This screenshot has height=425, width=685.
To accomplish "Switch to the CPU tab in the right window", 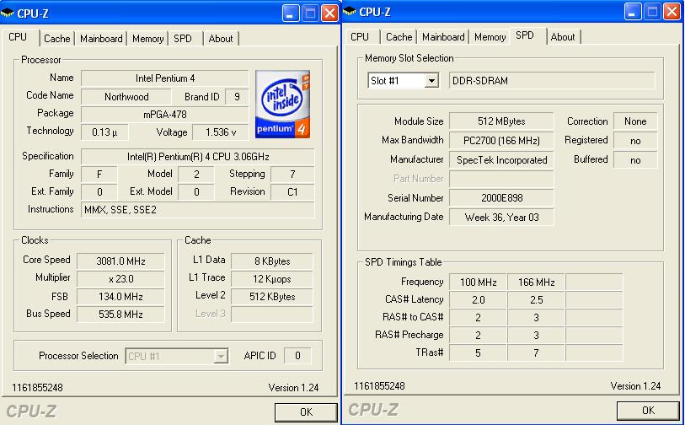I will pos(360,37).
